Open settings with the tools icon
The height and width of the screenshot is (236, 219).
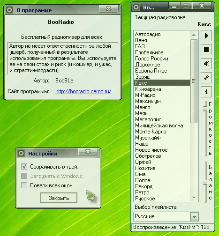click(206, 78)
